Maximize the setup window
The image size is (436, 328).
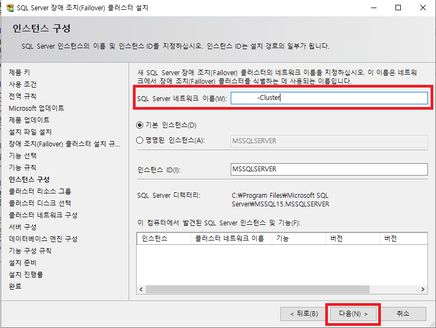[x=398, y=8]
